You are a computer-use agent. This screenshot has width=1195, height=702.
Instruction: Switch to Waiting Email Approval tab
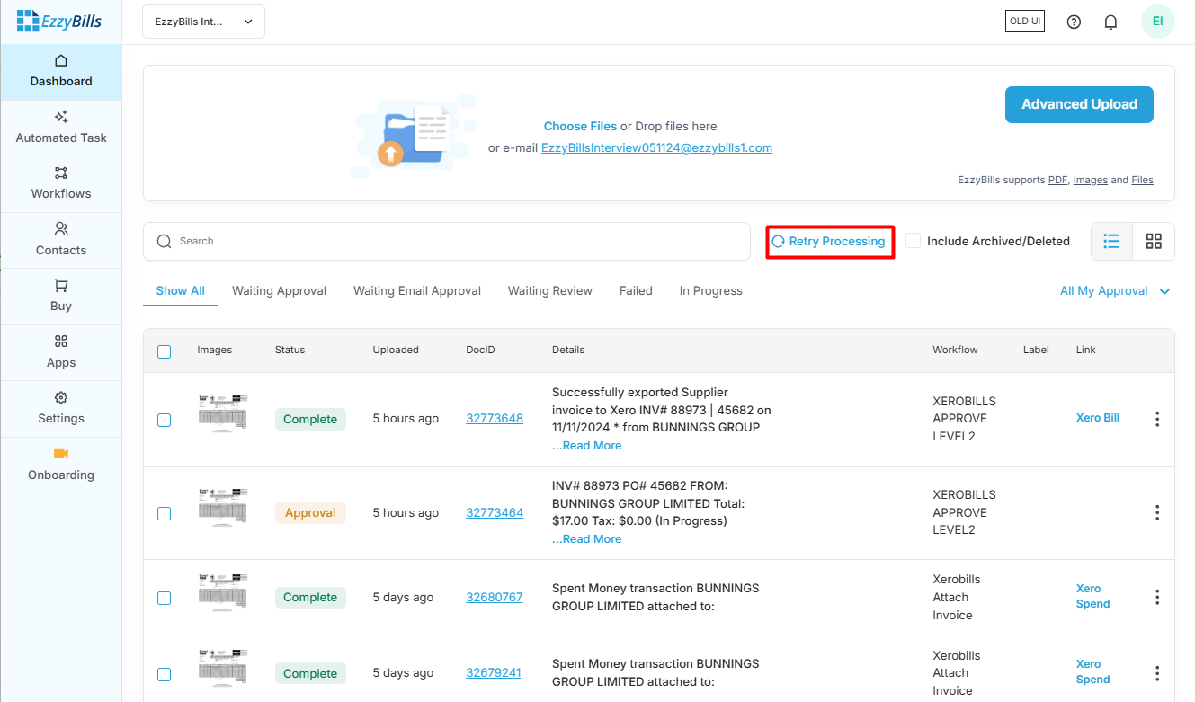click(x=417, y=291)
